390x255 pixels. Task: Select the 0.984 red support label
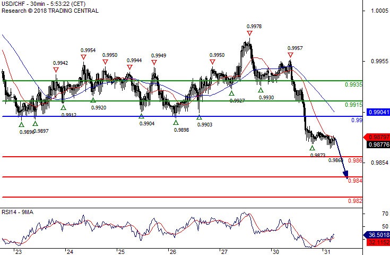tap(355, 181)
